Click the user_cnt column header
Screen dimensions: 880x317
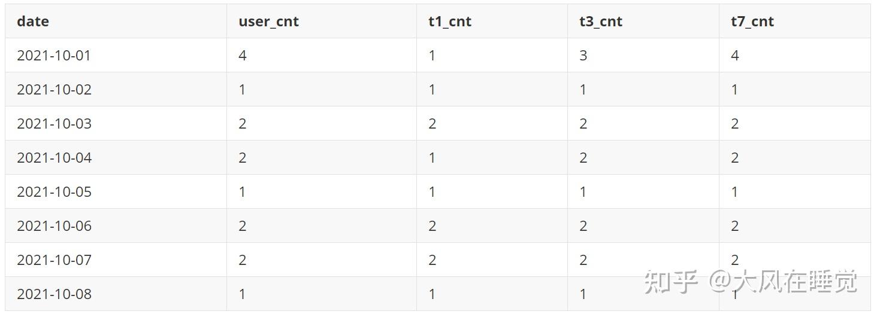tap(268, 22)
